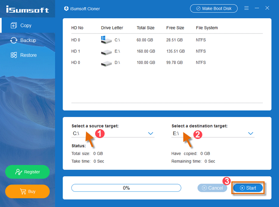279x207 pixels.
Task: Click the 99.78 GB free size cell
Action: coord(174,63)
